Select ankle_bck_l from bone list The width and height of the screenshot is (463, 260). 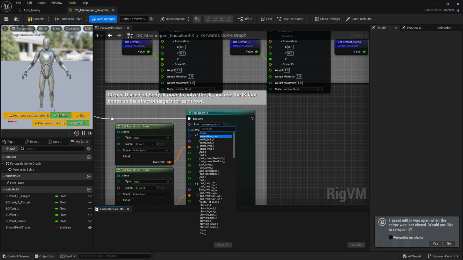tap(207, 140)
